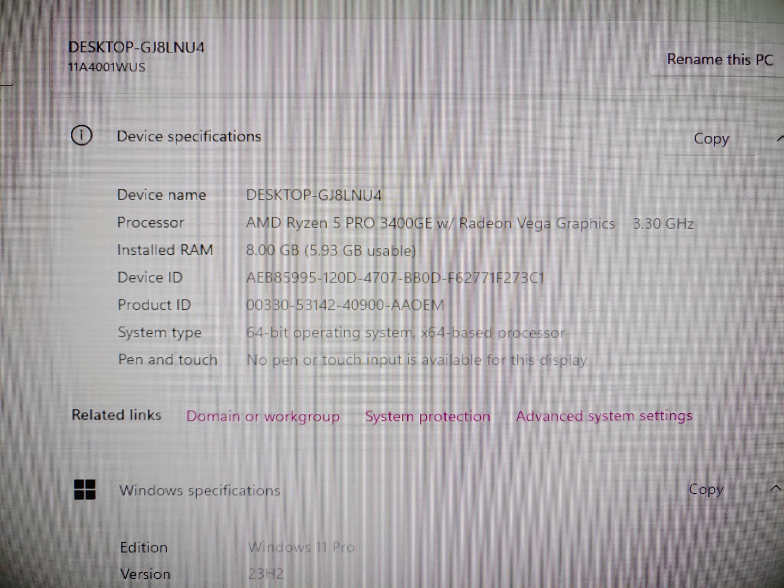Select the System type 64-bit value
Screen dimensions: 784x588
tap(405, 332)
